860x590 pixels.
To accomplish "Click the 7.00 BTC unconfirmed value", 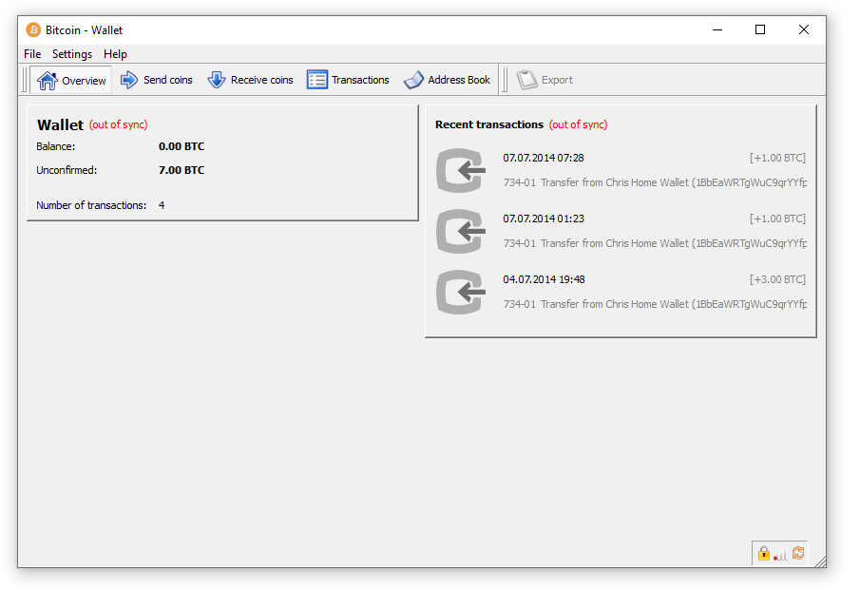I will point(182,170).
